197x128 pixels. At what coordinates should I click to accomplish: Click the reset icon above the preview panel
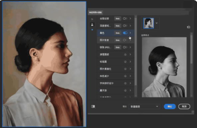188,27
